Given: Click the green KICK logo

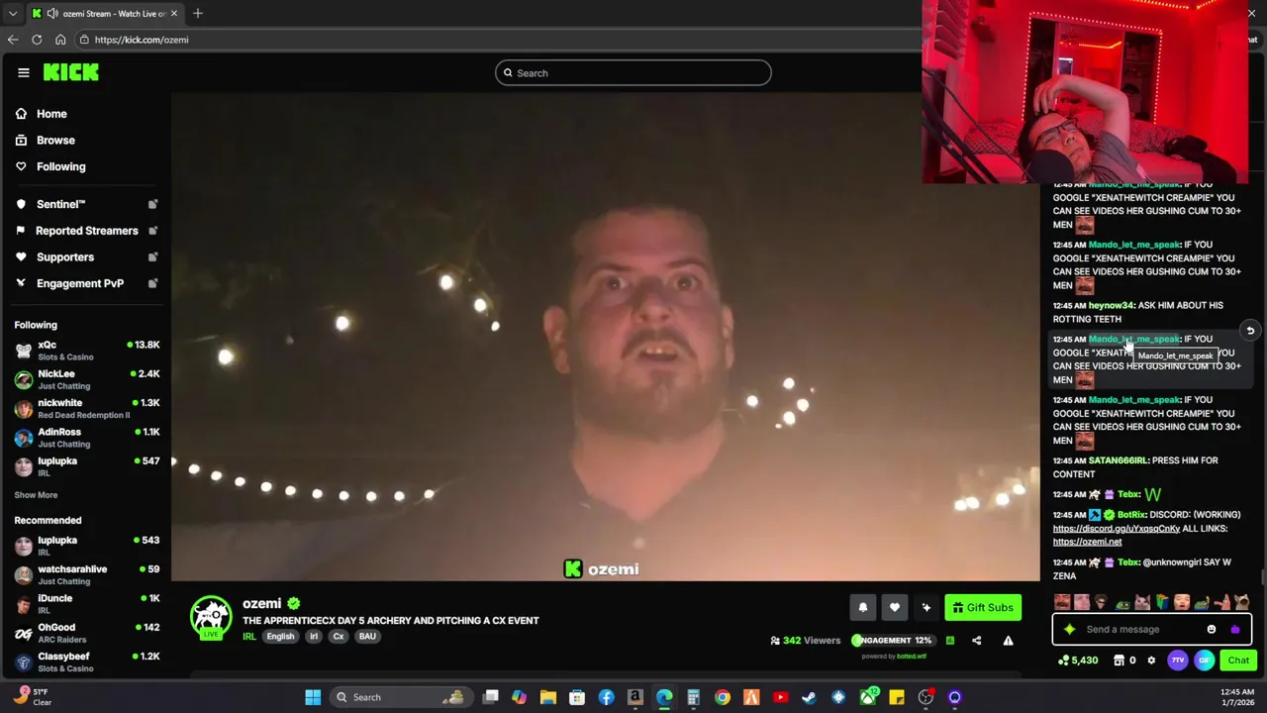Looking at the screenshot, I should click(x=70, y=72).
